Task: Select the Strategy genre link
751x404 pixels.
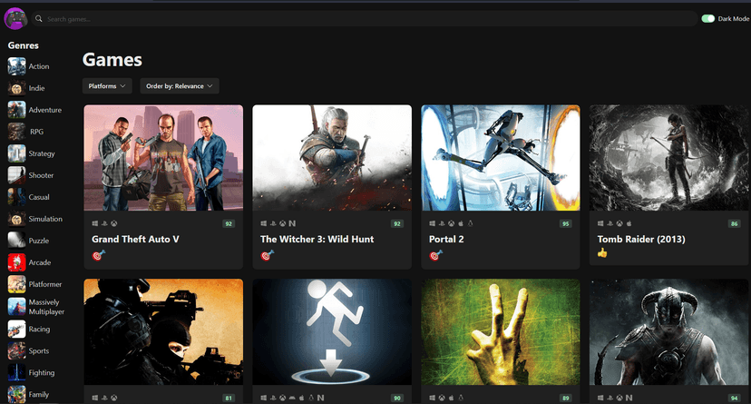Action: (42, 153)
